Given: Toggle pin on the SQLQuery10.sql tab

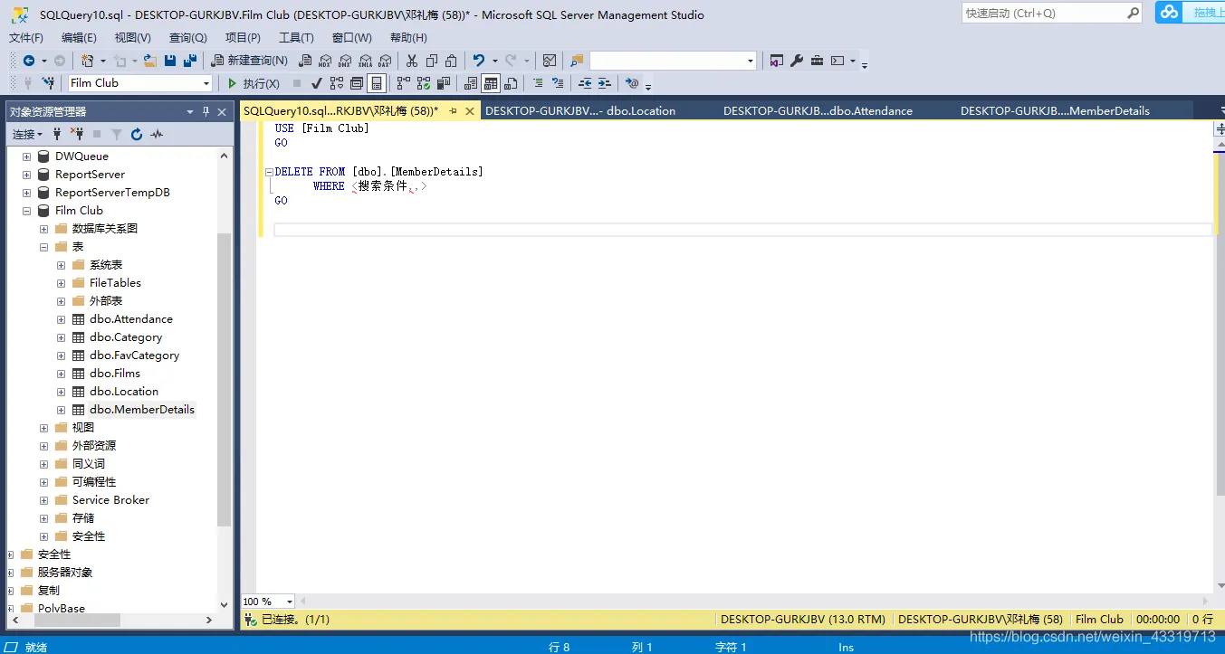Looking at the screenshot, I should tap(454, 111).
